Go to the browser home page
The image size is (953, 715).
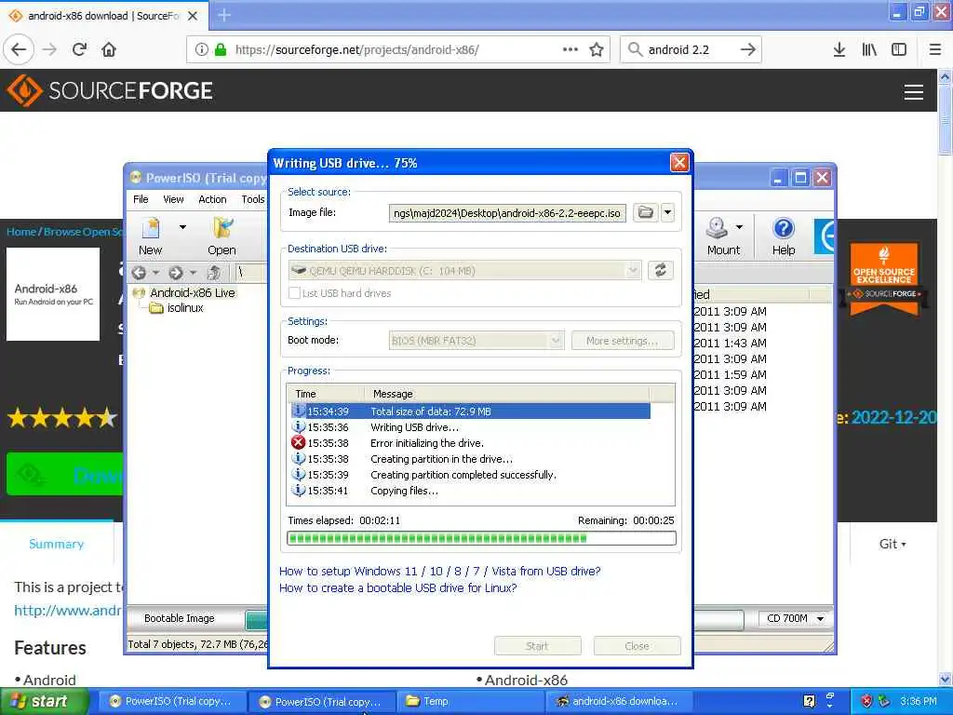point(109,50)
